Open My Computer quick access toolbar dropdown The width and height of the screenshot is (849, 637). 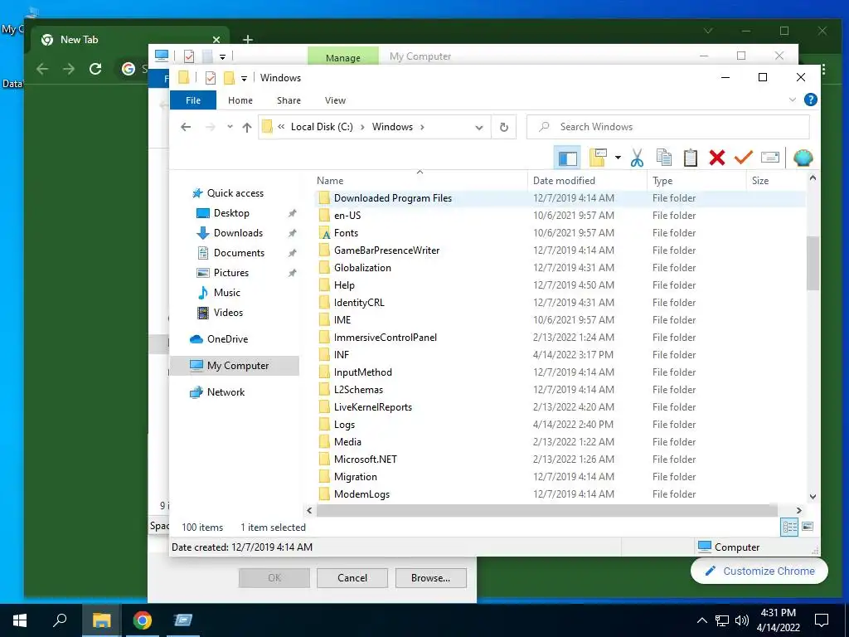(222, 56)
